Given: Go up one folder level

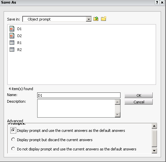Looking at the screenshot, I should [x=96, y=19].
